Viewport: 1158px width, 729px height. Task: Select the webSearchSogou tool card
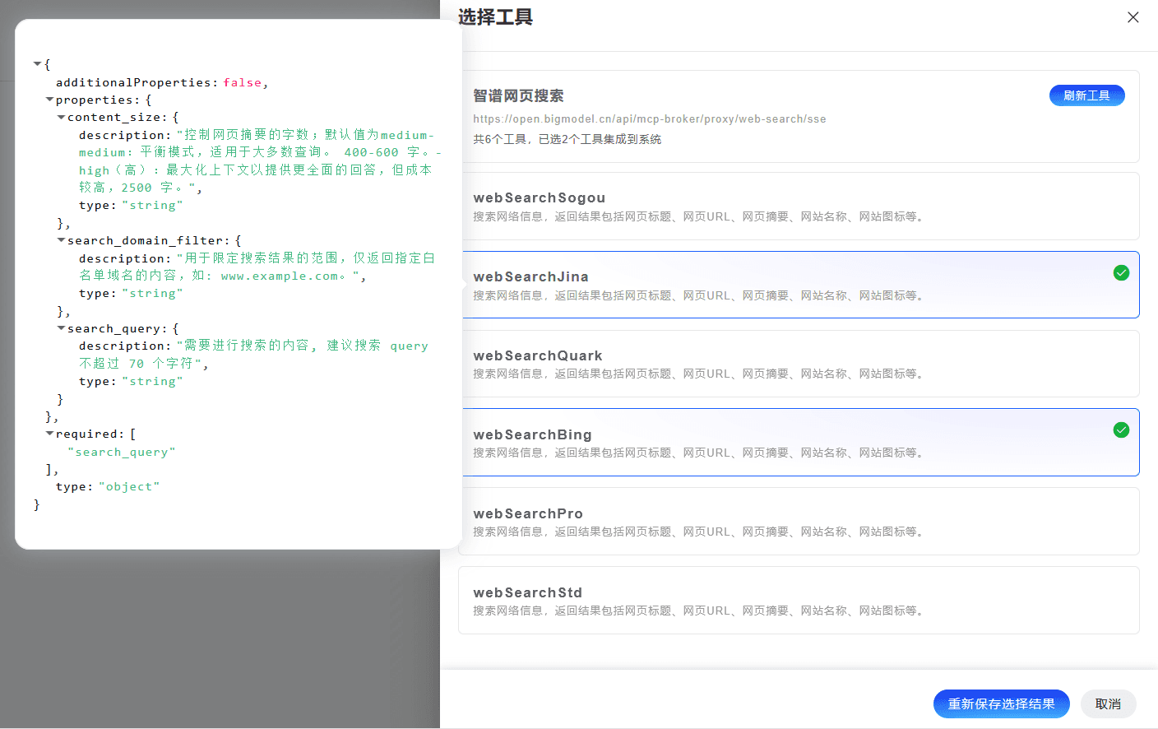pyautogui.click(x=798, y=207)
